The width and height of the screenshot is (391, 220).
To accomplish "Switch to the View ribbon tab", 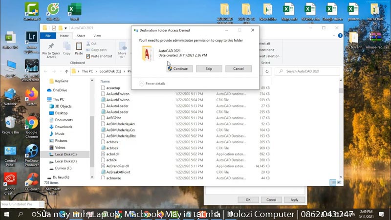I will [x=97, y=36].
